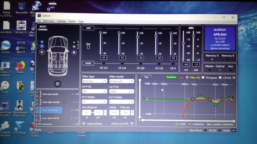The image size is (257, 144).
Task: Open the Filter type dropdown
Action: pos(95,81)
